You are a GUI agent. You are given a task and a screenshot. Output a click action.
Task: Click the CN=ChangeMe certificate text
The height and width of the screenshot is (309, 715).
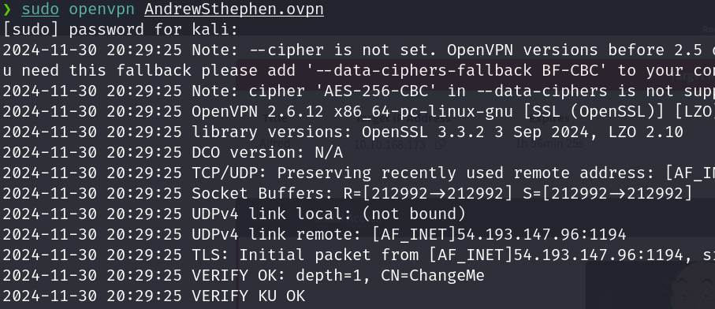(433, 276)
